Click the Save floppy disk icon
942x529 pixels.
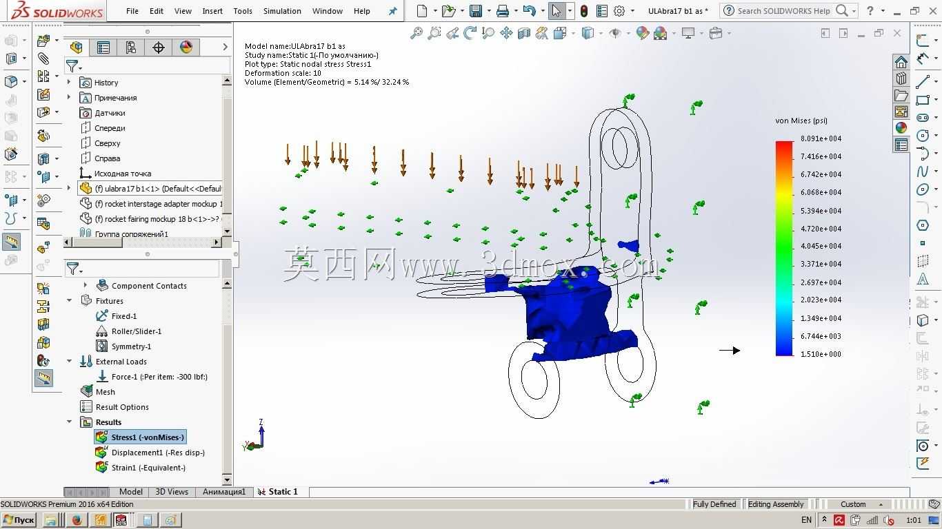click(475, 11)
